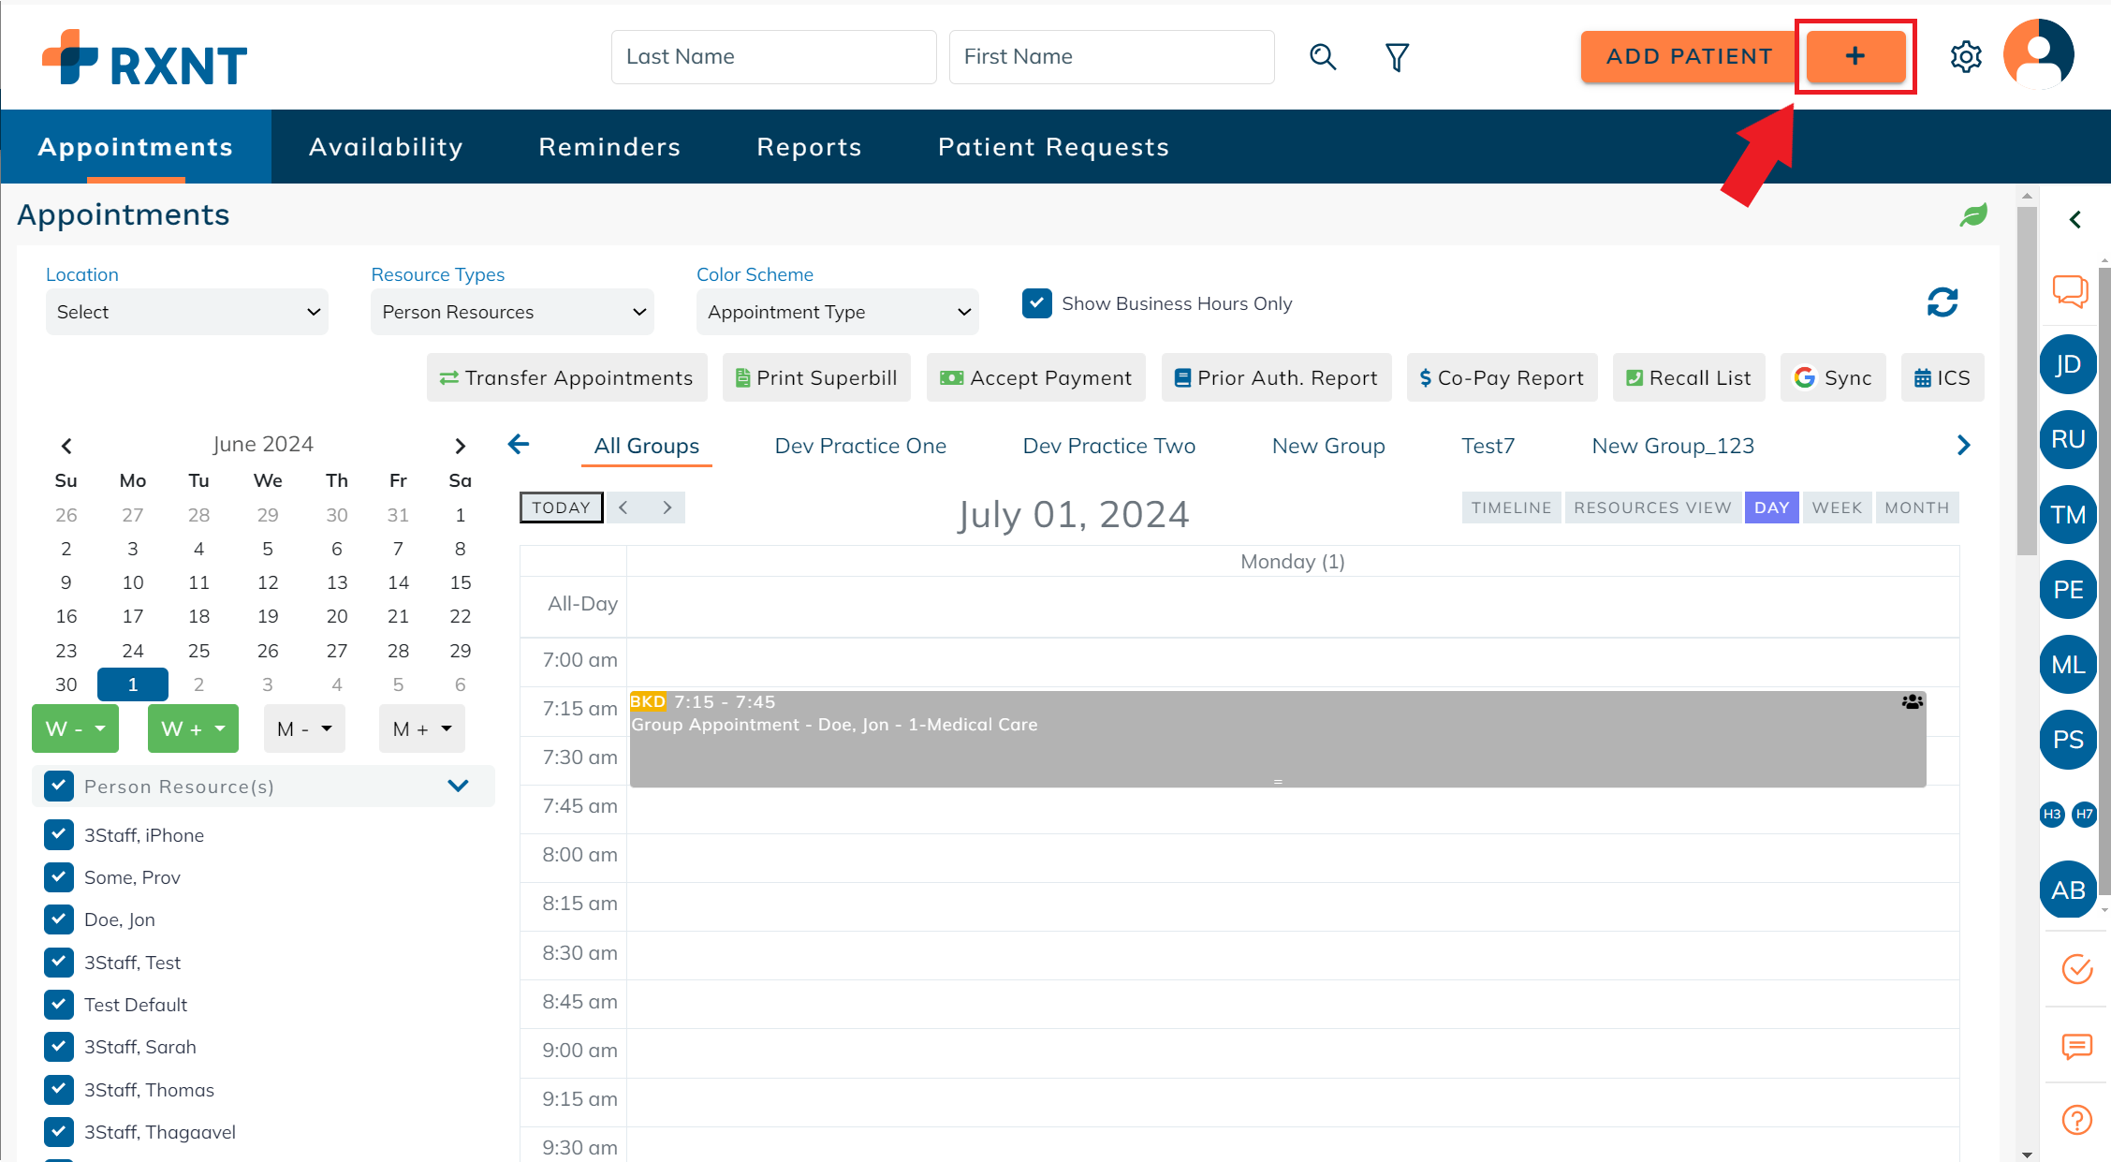Uncheck Show Business Hours Only

[1036, 302]
